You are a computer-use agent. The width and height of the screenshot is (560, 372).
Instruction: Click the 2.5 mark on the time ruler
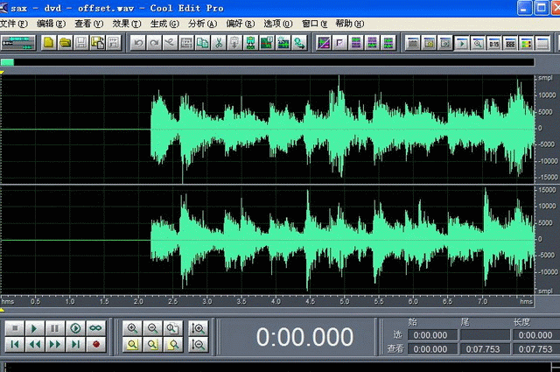pos(172,302)
